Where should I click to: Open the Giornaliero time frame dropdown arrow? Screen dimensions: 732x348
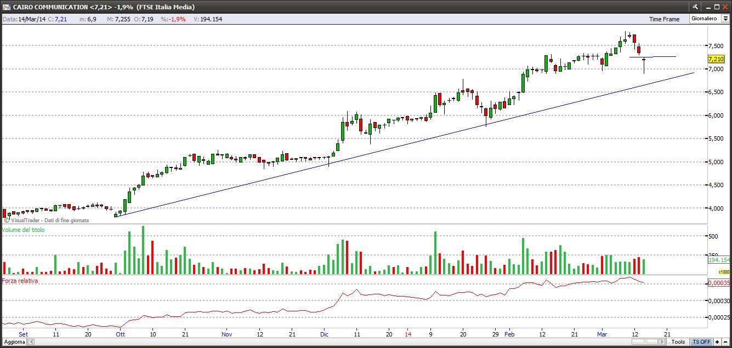pos(725,19)
